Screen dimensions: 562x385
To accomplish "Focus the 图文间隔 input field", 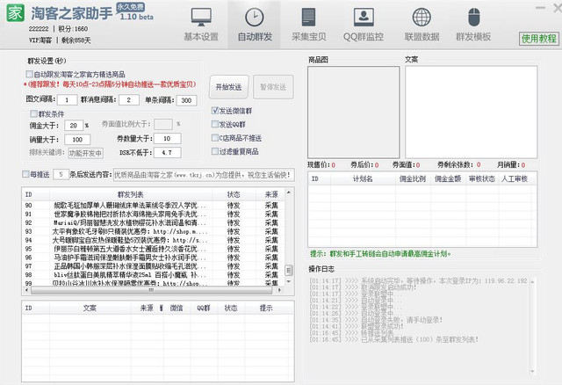I will click(x=67, y=100).
